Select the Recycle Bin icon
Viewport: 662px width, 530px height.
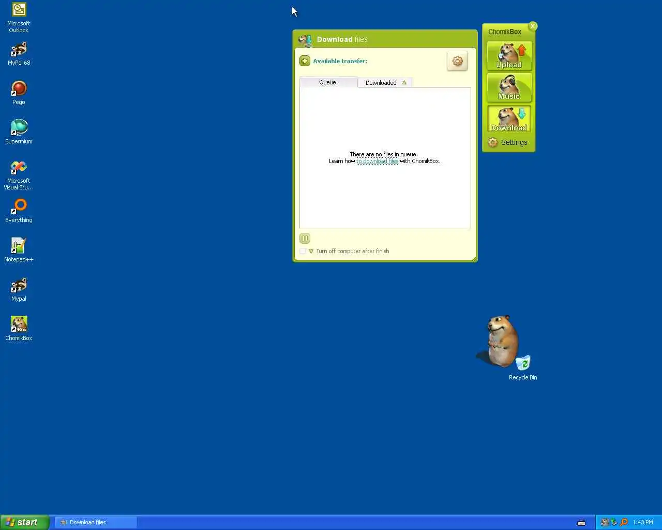[x=523, y=367]
